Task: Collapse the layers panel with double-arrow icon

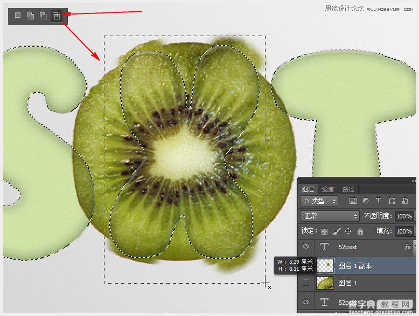Action: [x=414, y=181]
